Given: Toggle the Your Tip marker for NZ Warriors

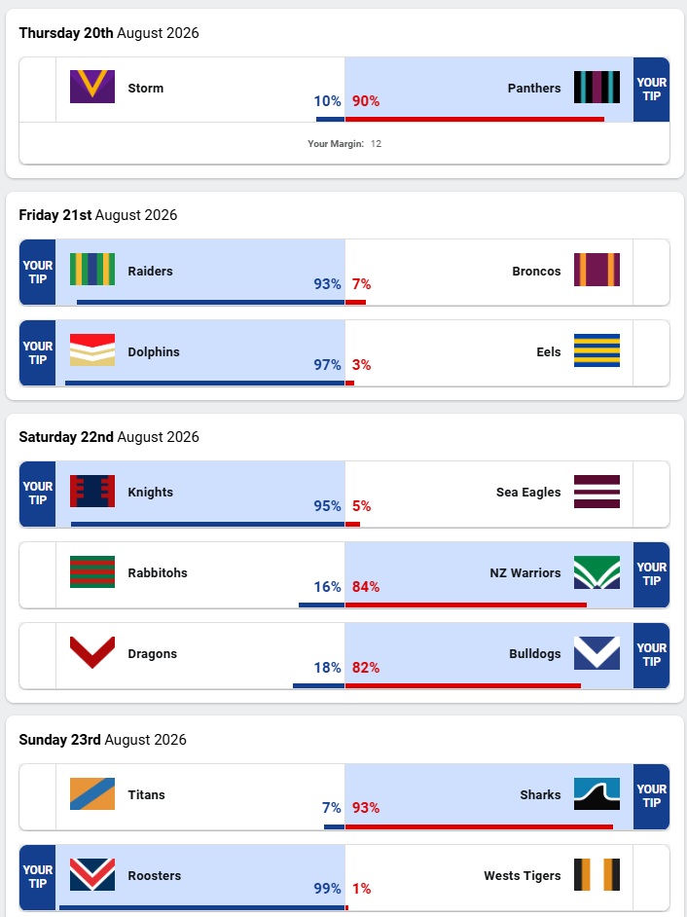Looking at the screenshot, I should pos(651,574).
